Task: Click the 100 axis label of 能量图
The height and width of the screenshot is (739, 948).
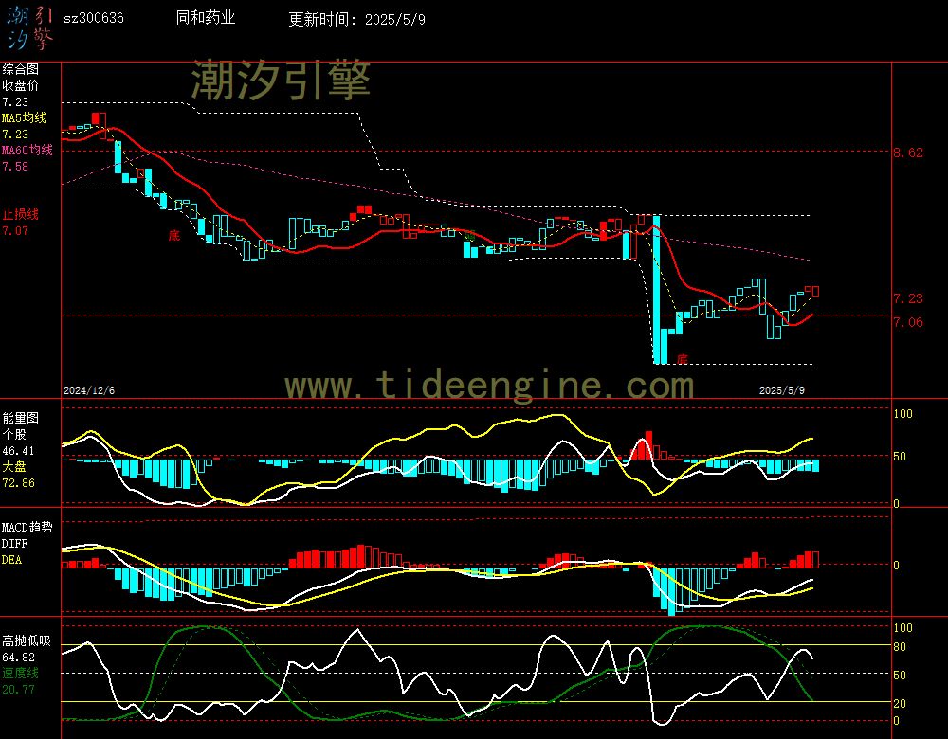Action: (902, 413)
